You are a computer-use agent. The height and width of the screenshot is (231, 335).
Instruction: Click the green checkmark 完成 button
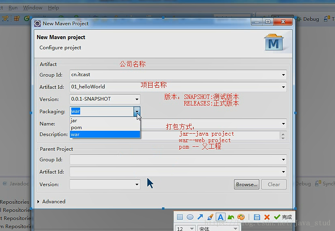(283, 217)
